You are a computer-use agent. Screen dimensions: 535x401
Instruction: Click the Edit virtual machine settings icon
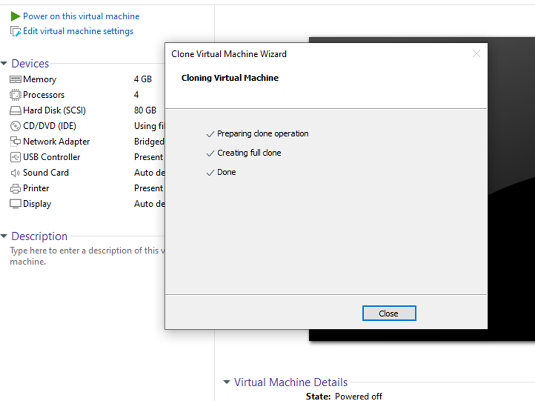click(x=15, y=31)
